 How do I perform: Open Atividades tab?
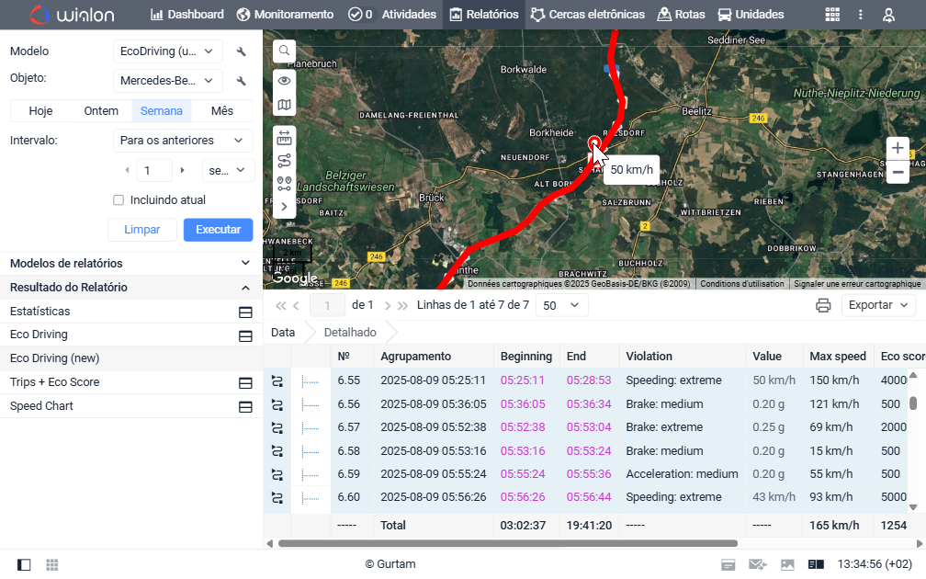(x=392, y=14)
